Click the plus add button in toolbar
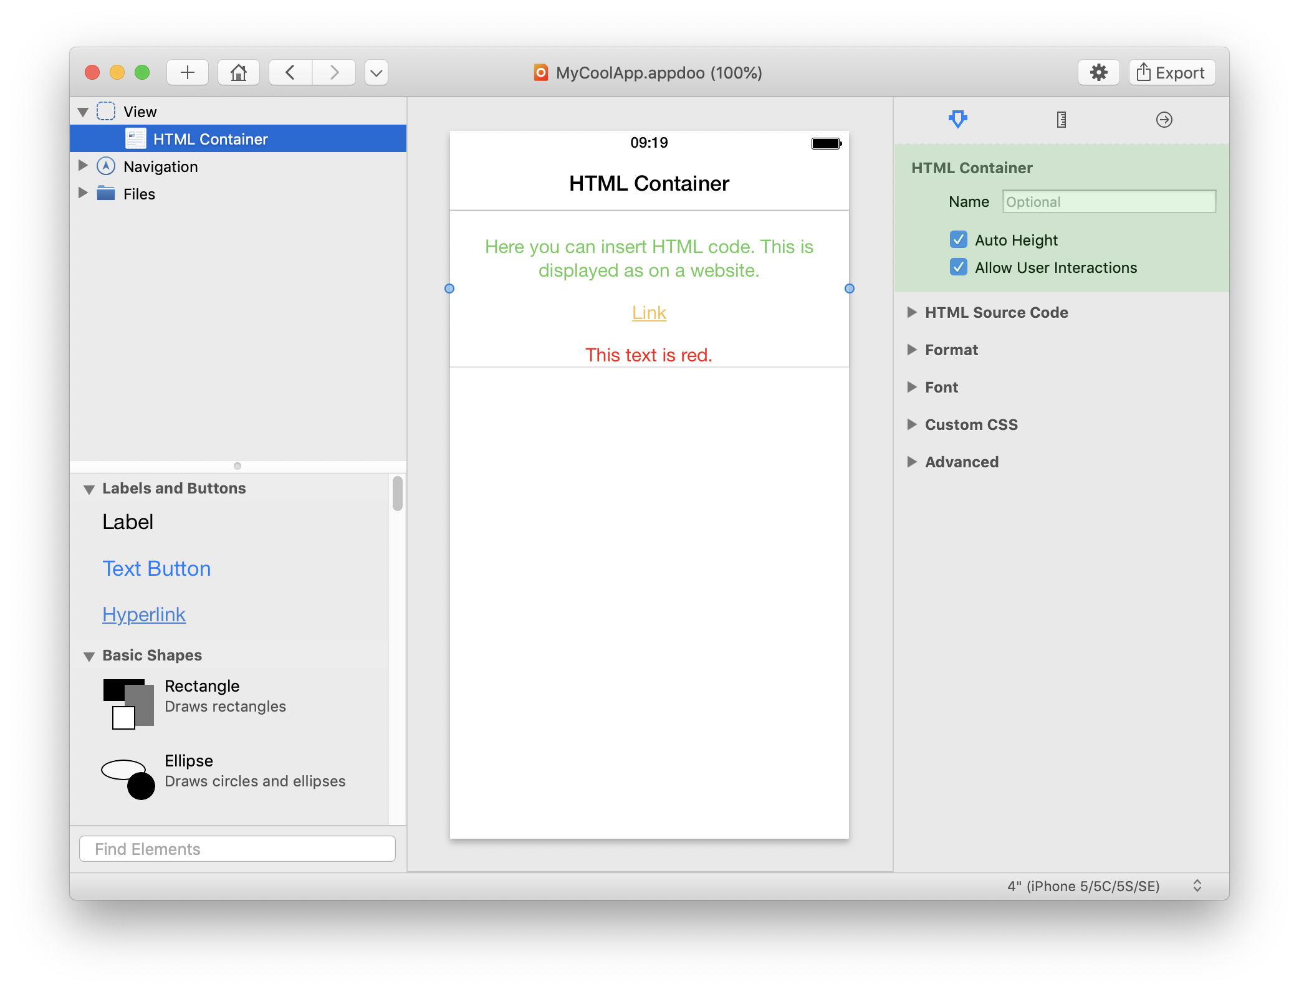Image resolution: width=1299 pixels, height=992 pixels. (188, 73)
